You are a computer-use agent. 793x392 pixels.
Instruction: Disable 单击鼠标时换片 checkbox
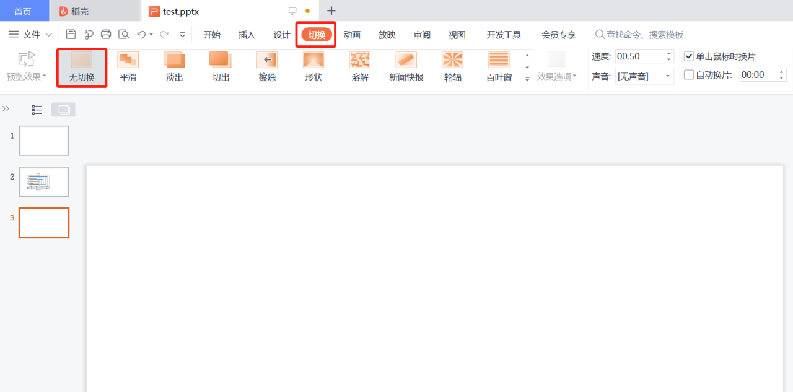click(688, 55)
